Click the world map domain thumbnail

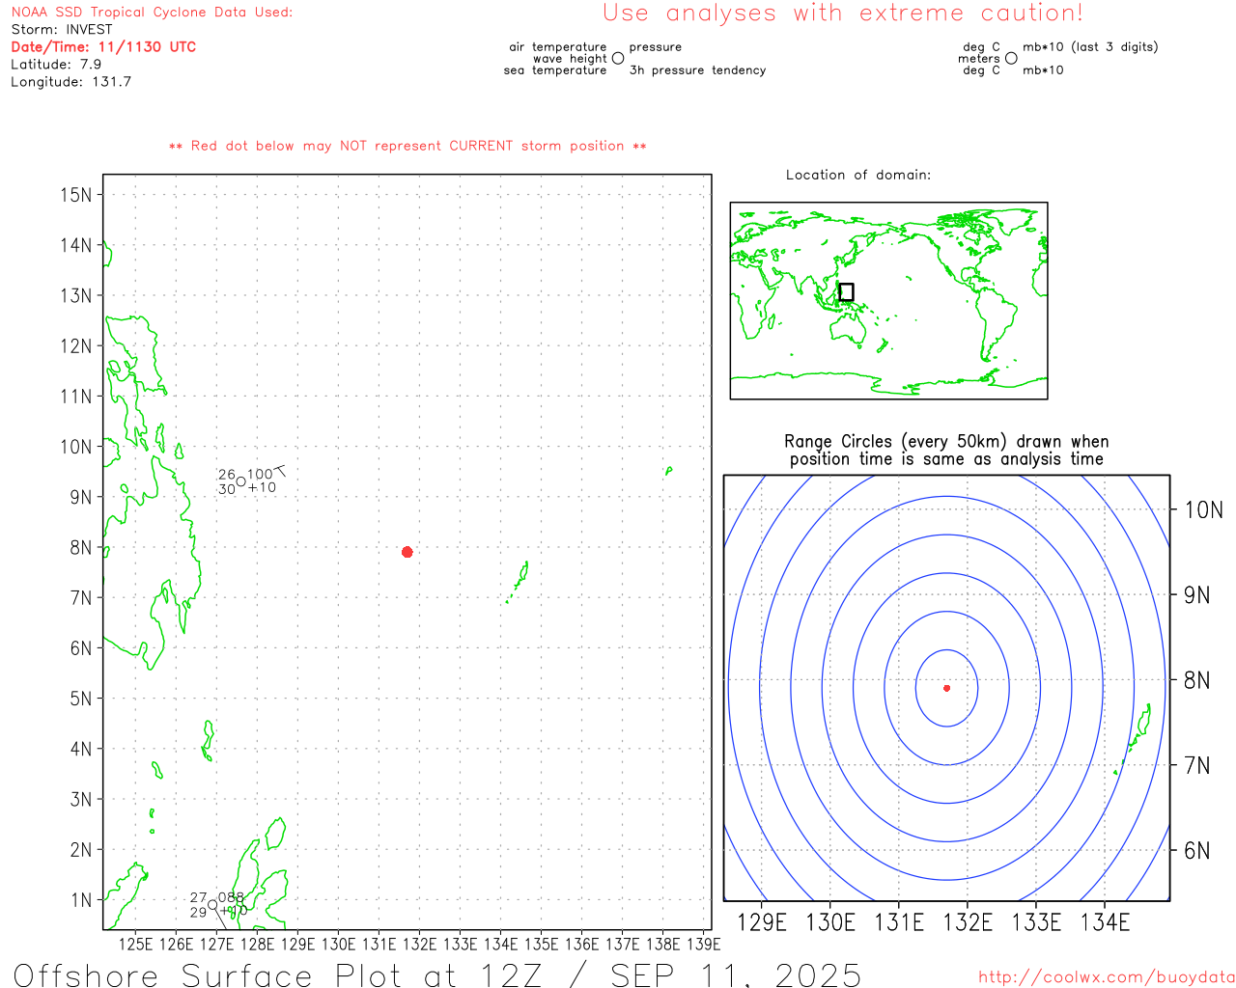click(888, 300)
